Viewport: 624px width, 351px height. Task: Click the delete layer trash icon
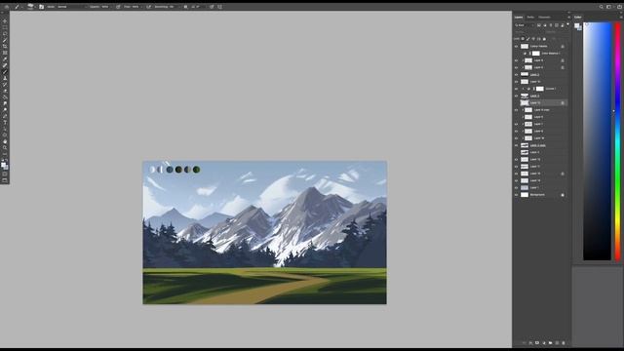(564, 342)
